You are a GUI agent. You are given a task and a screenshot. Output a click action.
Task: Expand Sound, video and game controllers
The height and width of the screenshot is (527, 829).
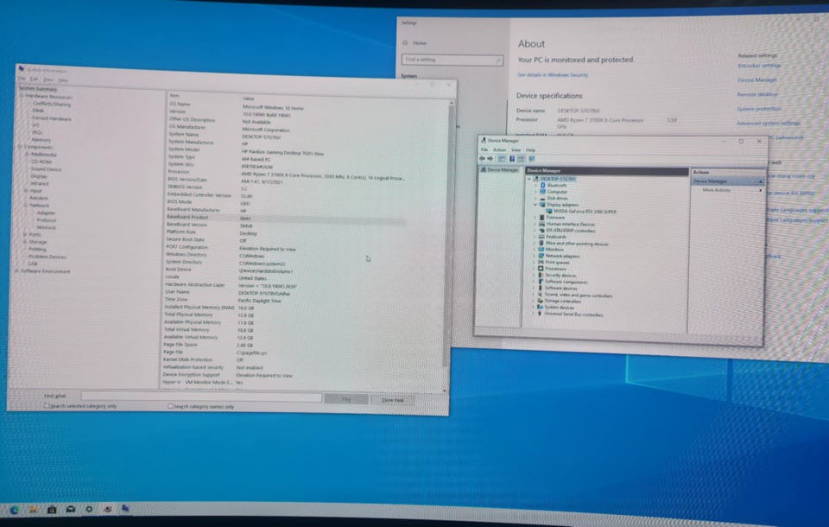[533, 295]
